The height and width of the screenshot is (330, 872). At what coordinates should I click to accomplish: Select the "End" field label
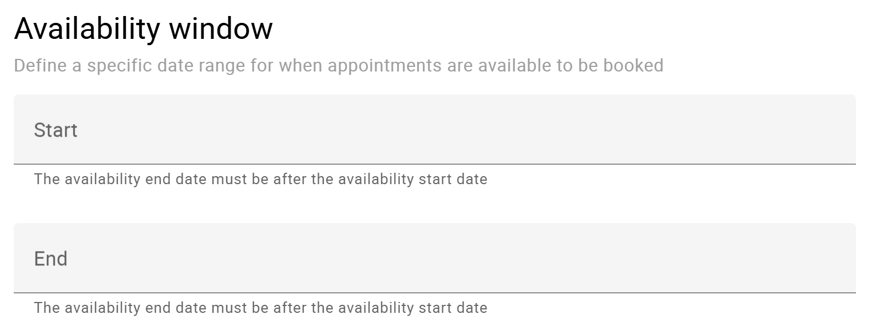(x=51, y=259)
